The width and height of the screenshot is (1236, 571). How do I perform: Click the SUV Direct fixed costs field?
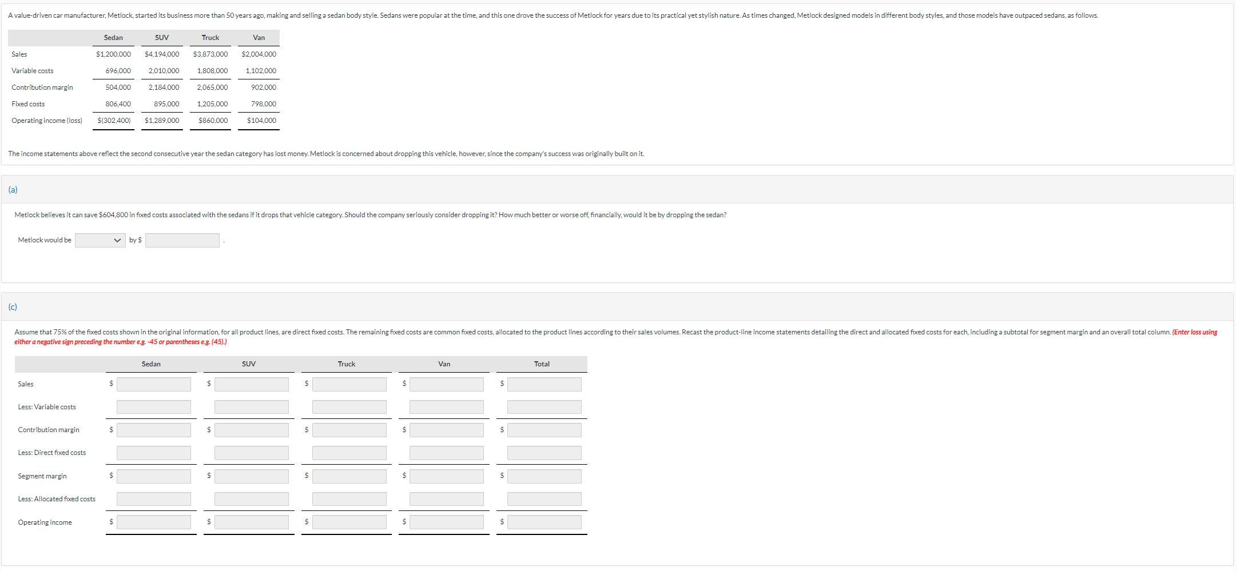click(x=252, y=453)
